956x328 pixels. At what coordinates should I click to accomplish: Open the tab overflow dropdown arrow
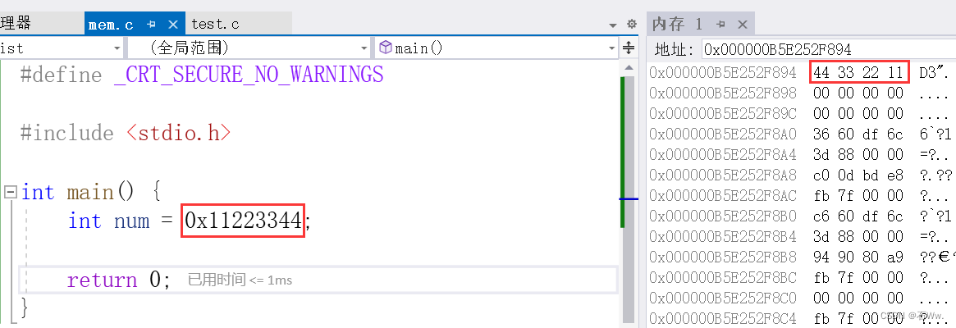click(613, 25)
